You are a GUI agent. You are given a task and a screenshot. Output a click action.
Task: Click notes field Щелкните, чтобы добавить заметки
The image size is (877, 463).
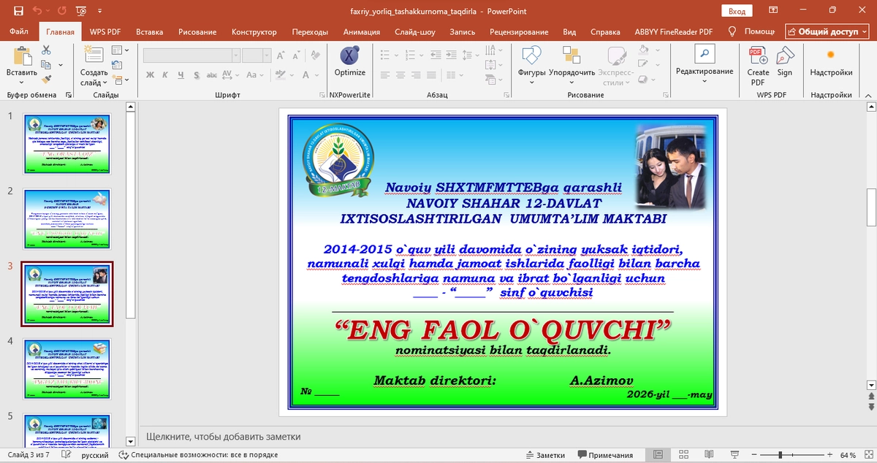click(224, 437)
